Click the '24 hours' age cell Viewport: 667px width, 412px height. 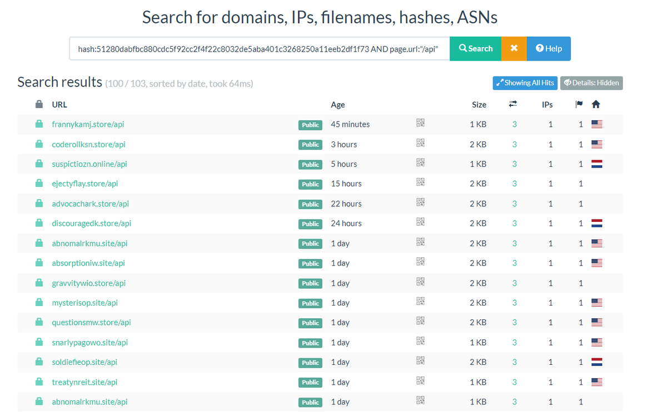point(346,223)
